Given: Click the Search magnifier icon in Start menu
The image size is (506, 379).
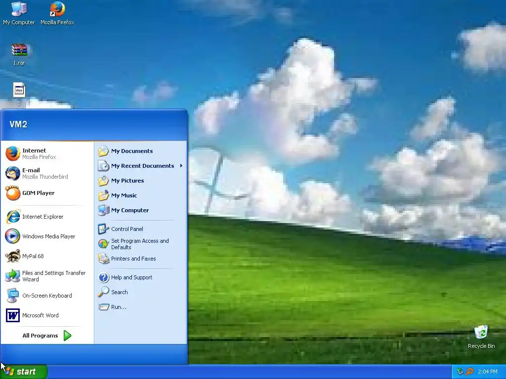Looking at the screenshot, I should (x=104, y=292).
